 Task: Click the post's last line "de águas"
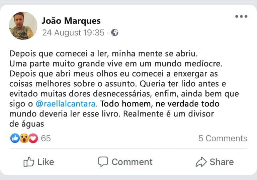[x=27, y=123]
